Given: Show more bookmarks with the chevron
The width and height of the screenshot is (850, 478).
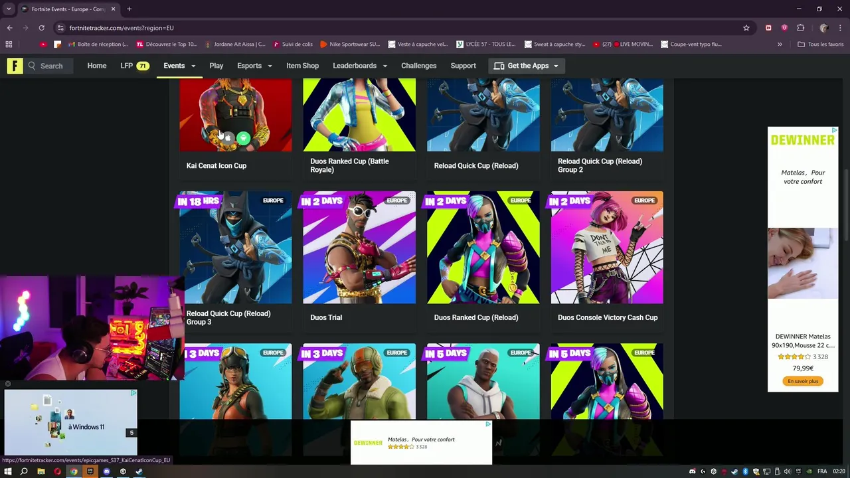Looking at the screenshot, I should point(780,44).
